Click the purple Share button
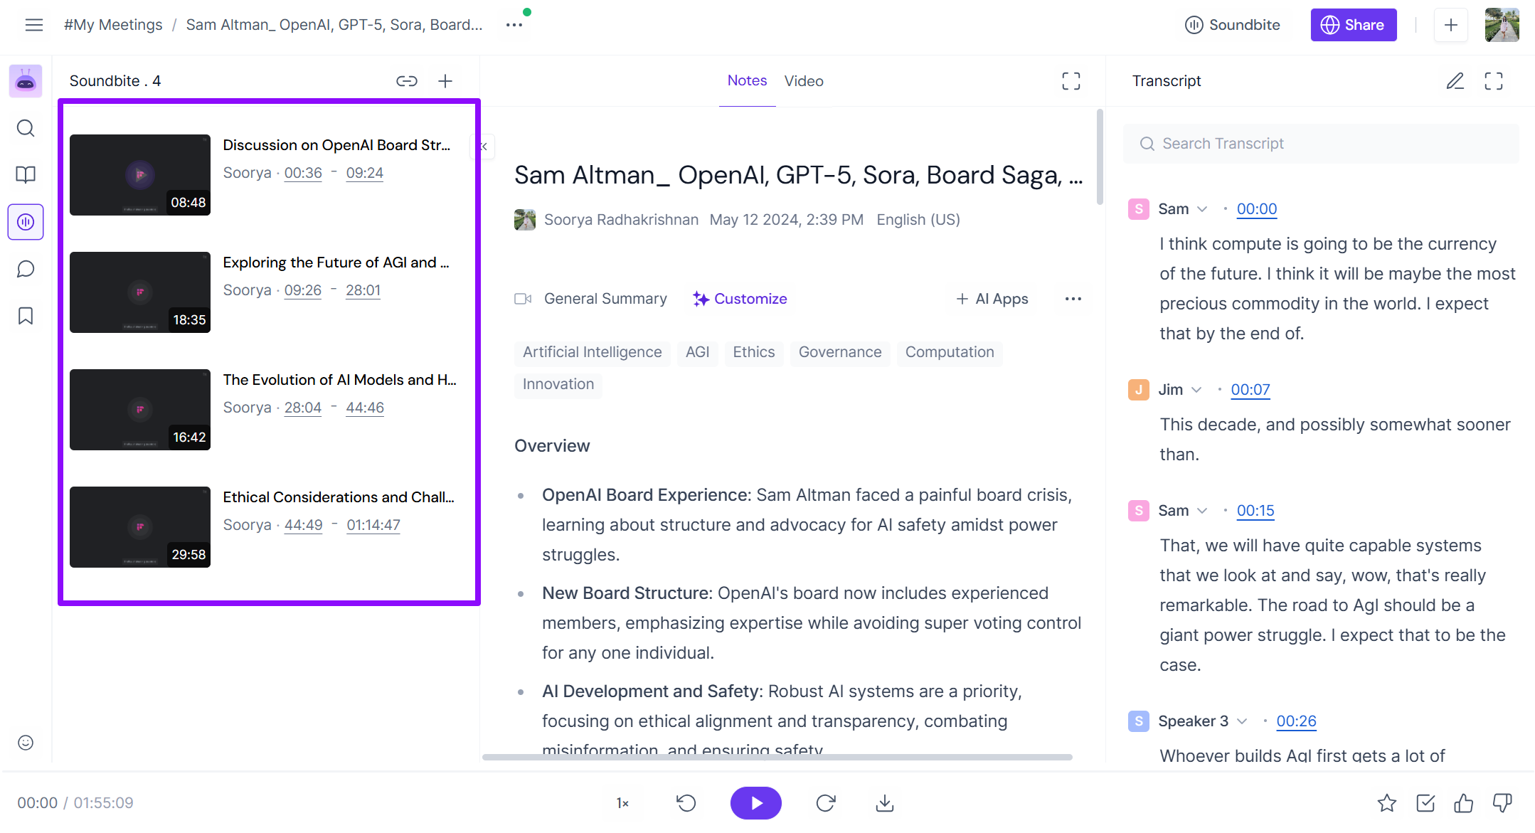 click(x=1353, y=25)
